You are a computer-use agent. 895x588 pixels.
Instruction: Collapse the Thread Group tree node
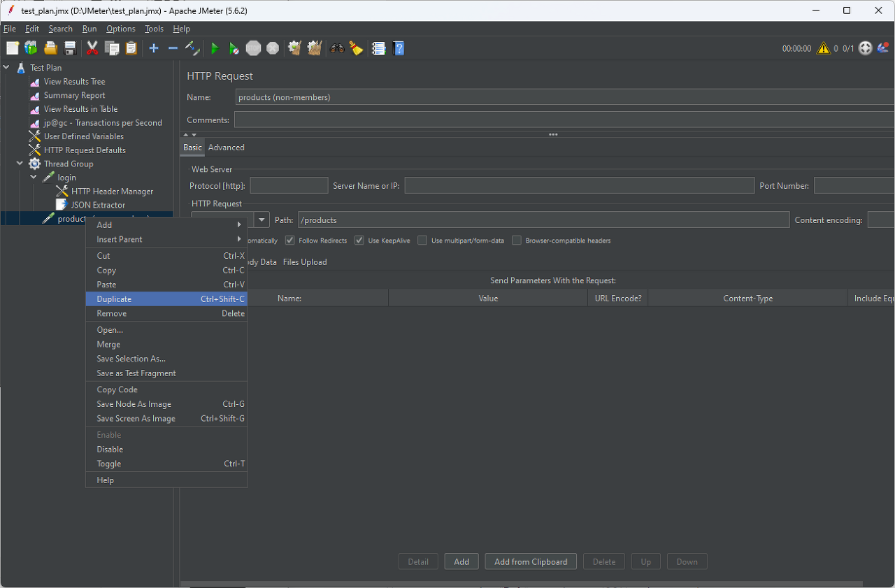[x=20, y=164]
